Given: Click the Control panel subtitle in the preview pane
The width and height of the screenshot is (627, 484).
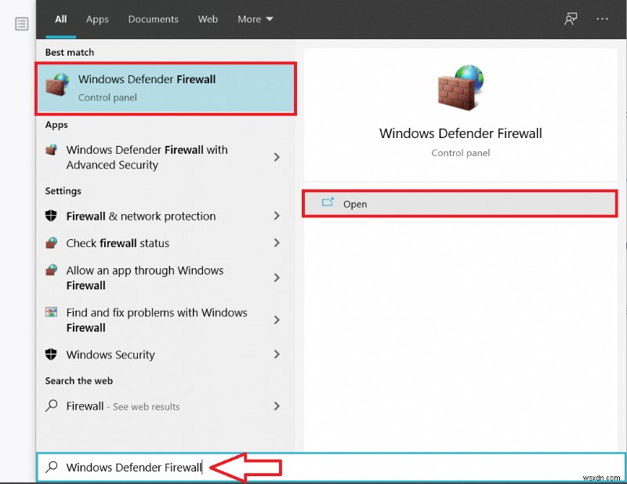Looking at the screenshot, I should 461,153.
